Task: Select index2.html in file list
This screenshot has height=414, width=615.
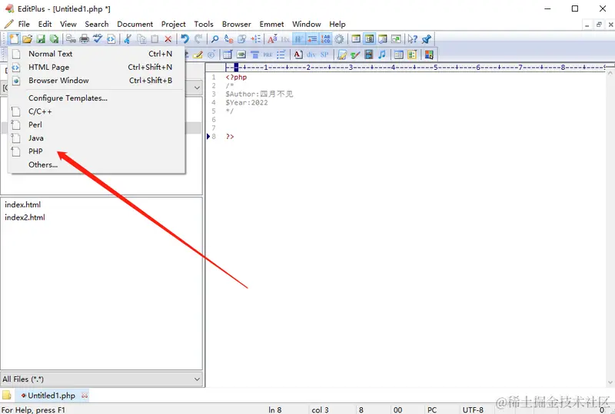Action: [x=25, y=217]
